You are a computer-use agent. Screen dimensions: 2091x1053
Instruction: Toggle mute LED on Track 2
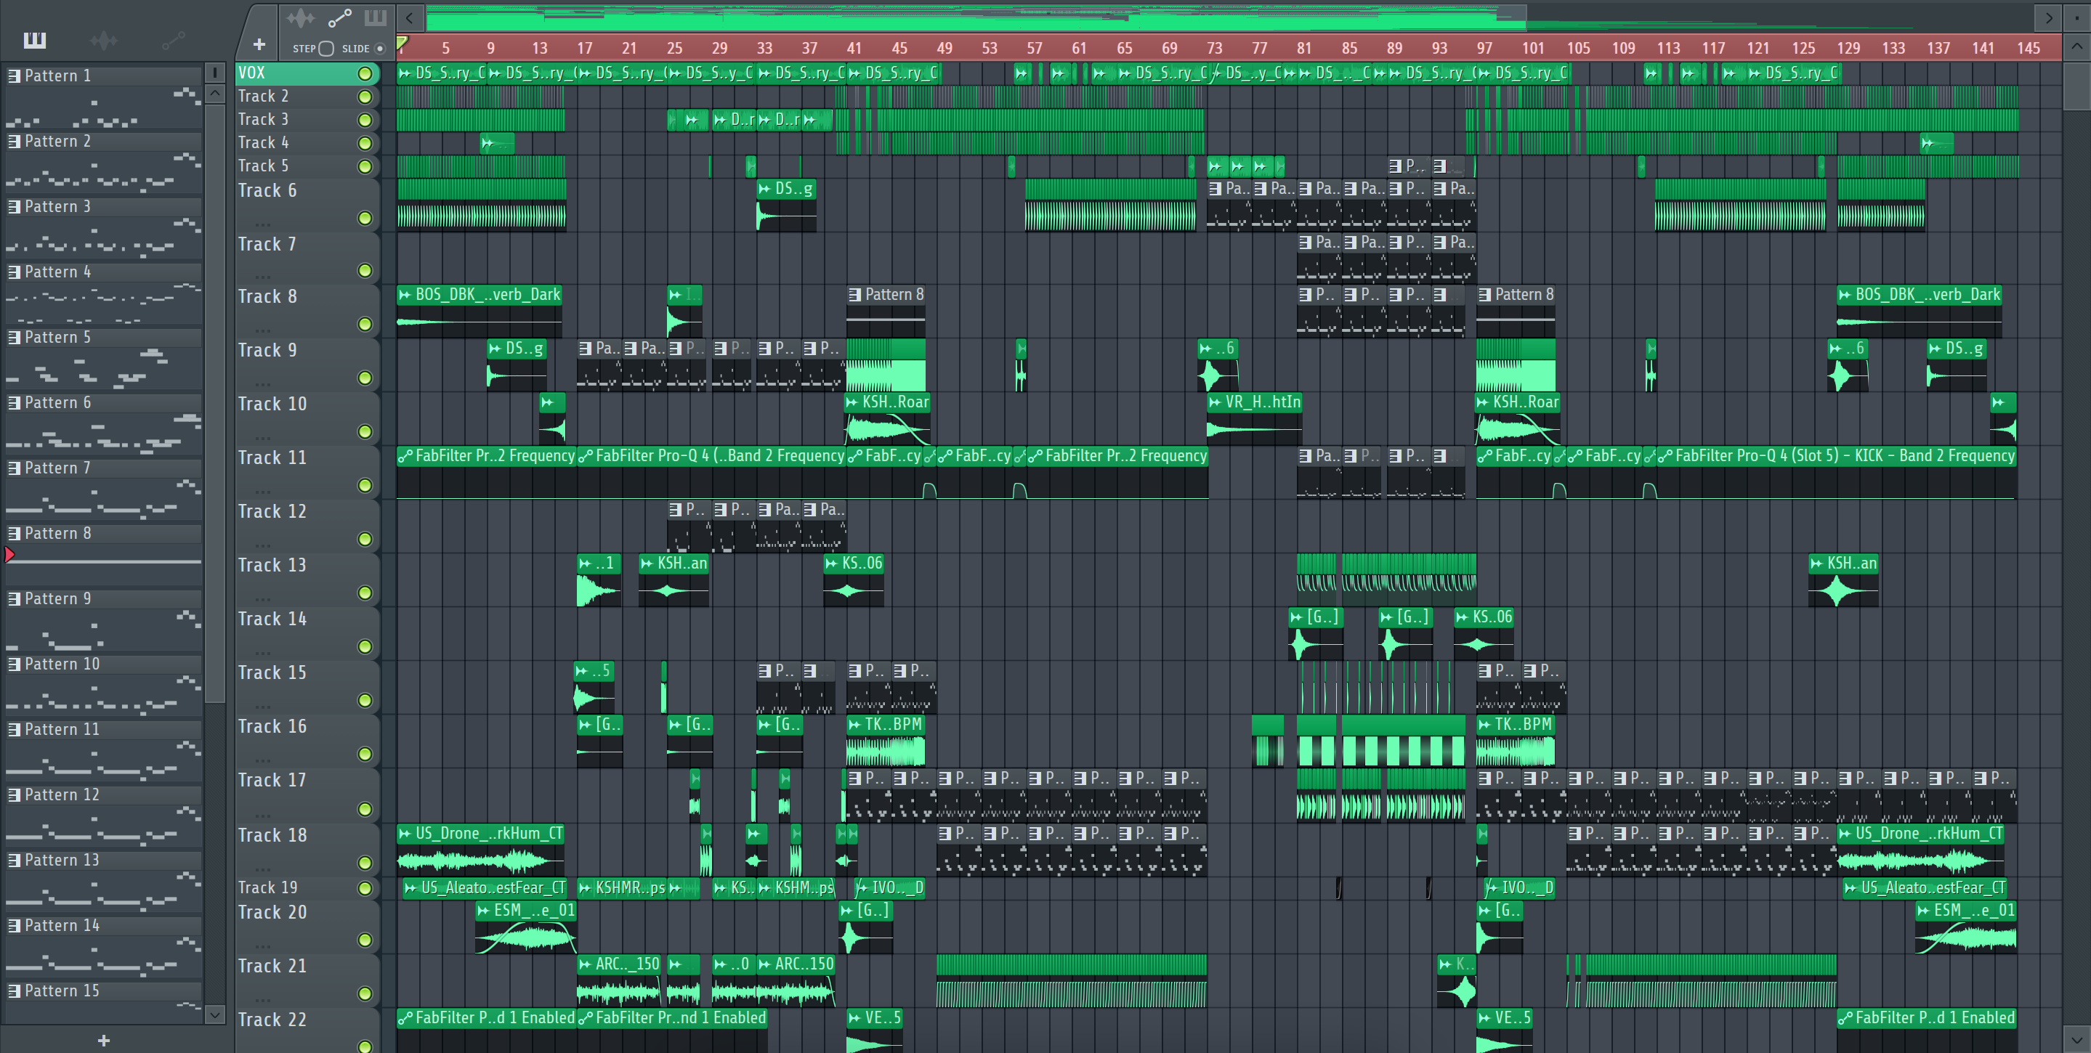365,97
